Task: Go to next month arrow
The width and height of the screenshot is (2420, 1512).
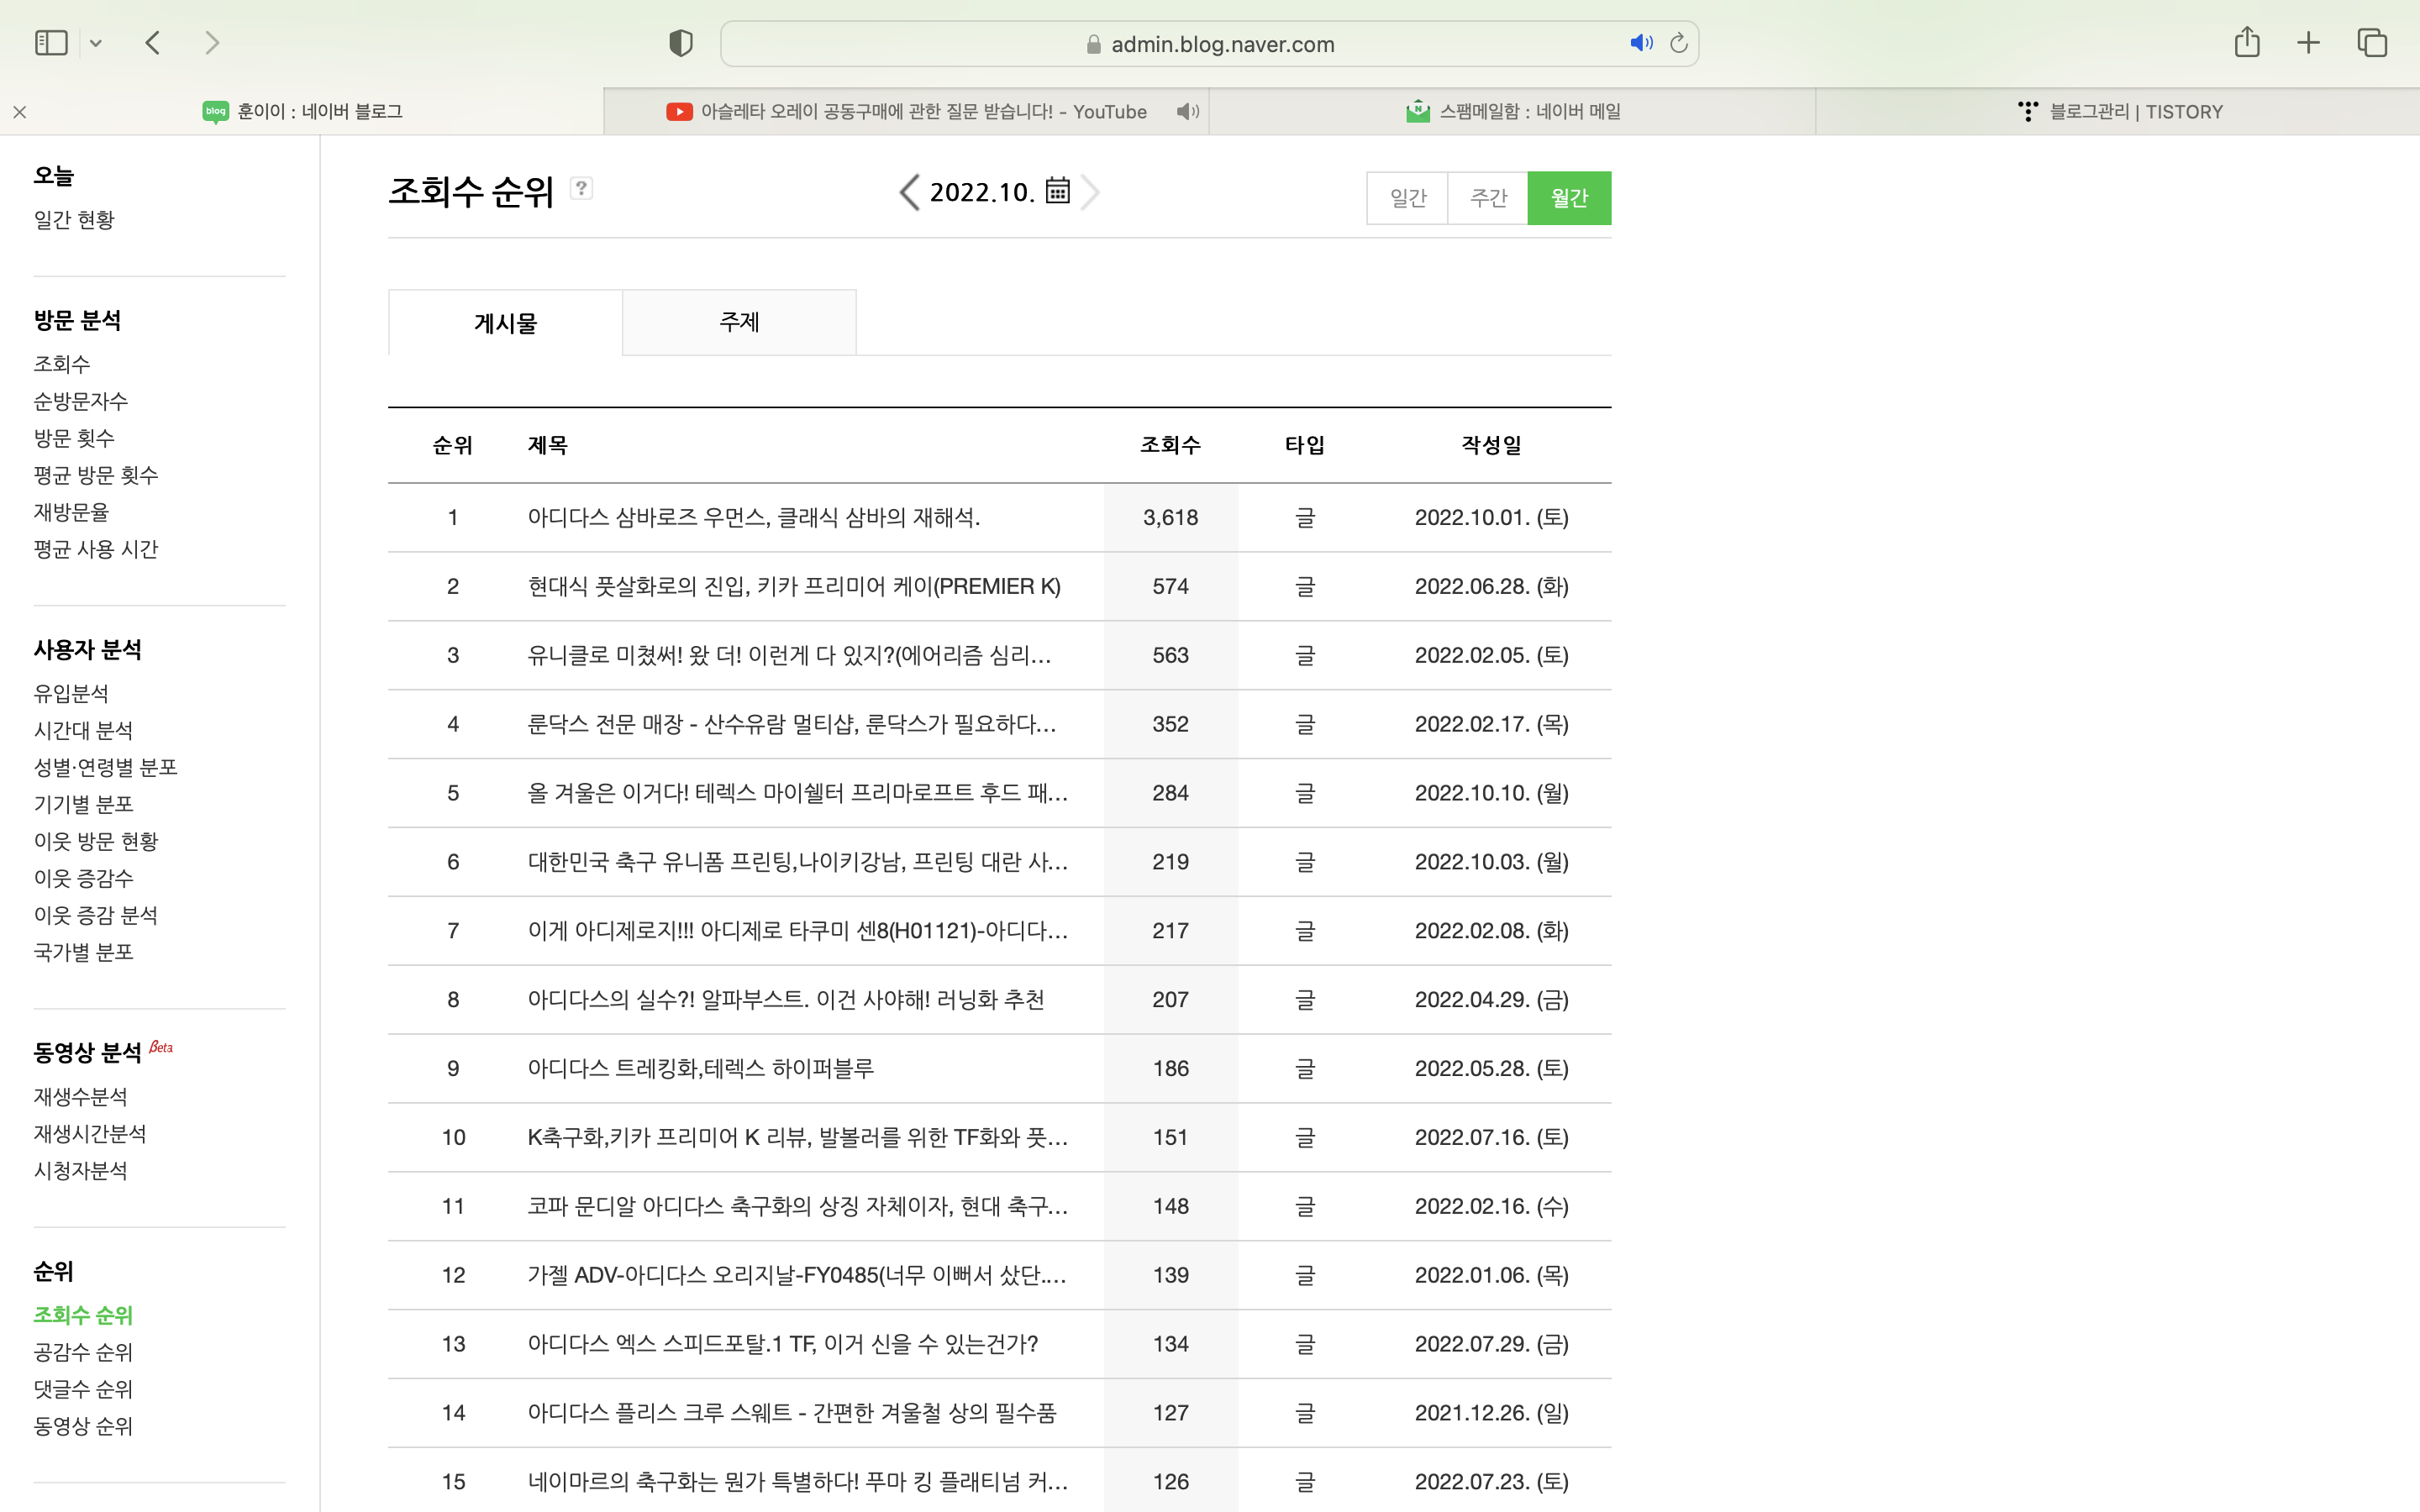Action: (x=1090, y=192)
